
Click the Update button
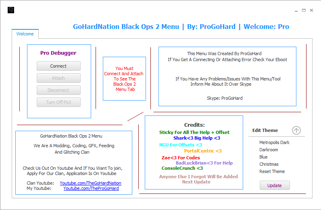[275, 185]
